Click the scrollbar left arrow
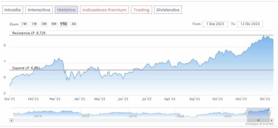This screenshot has width=278, height=128. [x=11, y=120]
